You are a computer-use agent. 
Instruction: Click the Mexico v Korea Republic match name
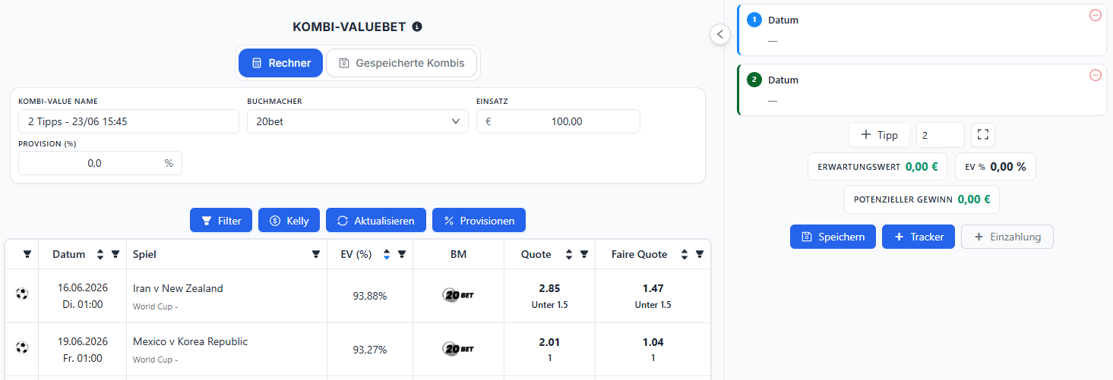(x=190, y=342)
